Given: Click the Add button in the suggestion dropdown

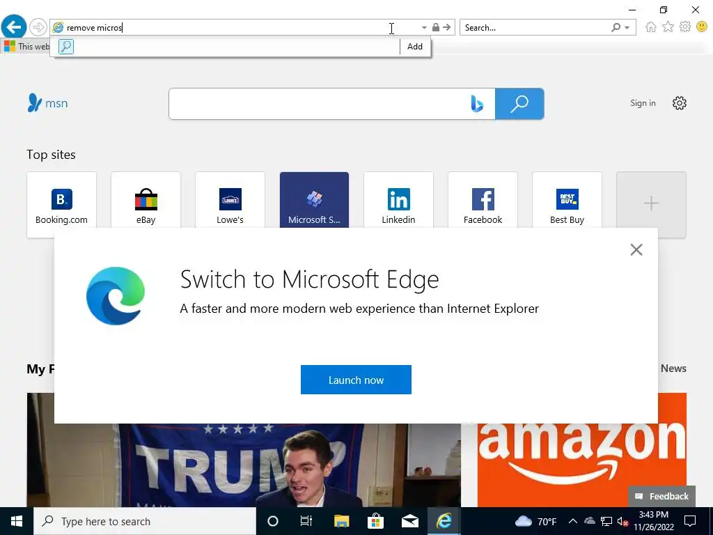Looking at the screenshot, I should (x=415, y=47).
